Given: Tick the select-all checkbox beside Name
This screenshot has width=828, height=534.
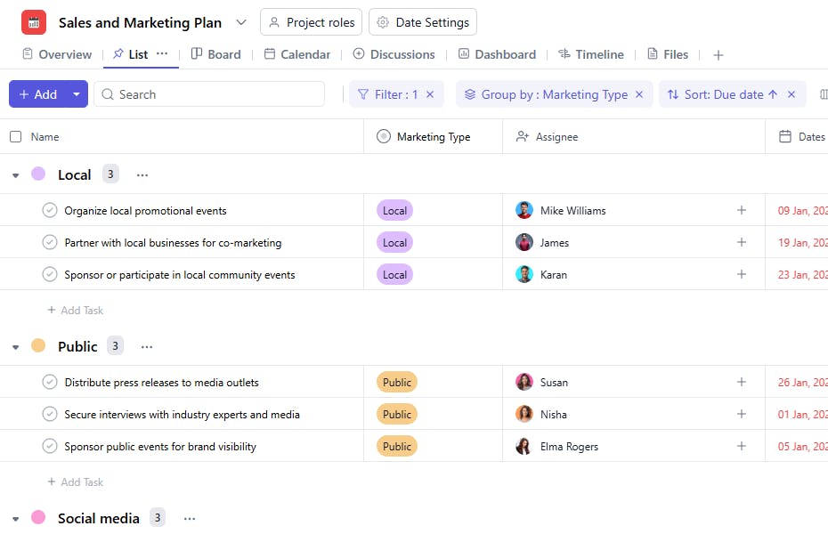Looking at the screenshot, I should coord(15,137).
